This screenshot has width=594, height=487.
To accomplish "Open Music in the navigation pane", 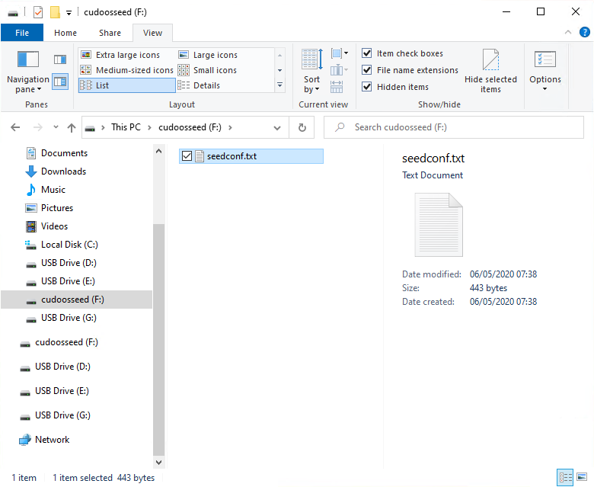I will (x=53, y=190).
